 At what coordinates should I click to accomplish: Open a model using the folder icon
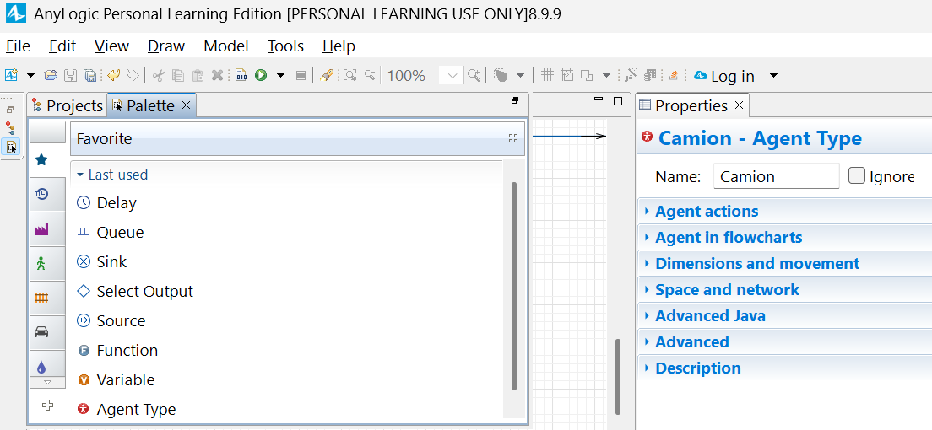[51, 75]
